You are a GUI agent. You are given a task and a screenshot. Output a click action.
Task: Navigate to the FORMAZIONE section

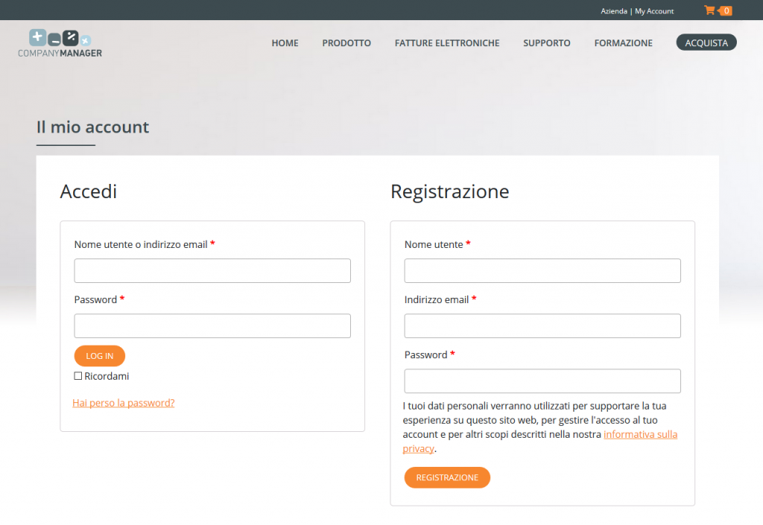click(x=623, y=43)
